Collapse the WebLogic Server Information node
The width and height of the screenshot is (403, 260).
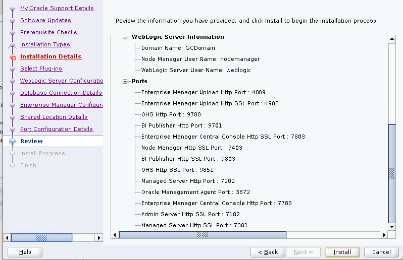(x=125, y=37)
